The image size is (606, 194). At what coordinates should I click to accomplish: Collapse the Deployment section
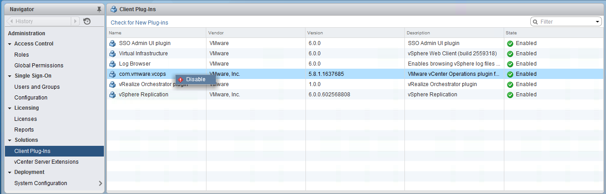click(10, 172)
